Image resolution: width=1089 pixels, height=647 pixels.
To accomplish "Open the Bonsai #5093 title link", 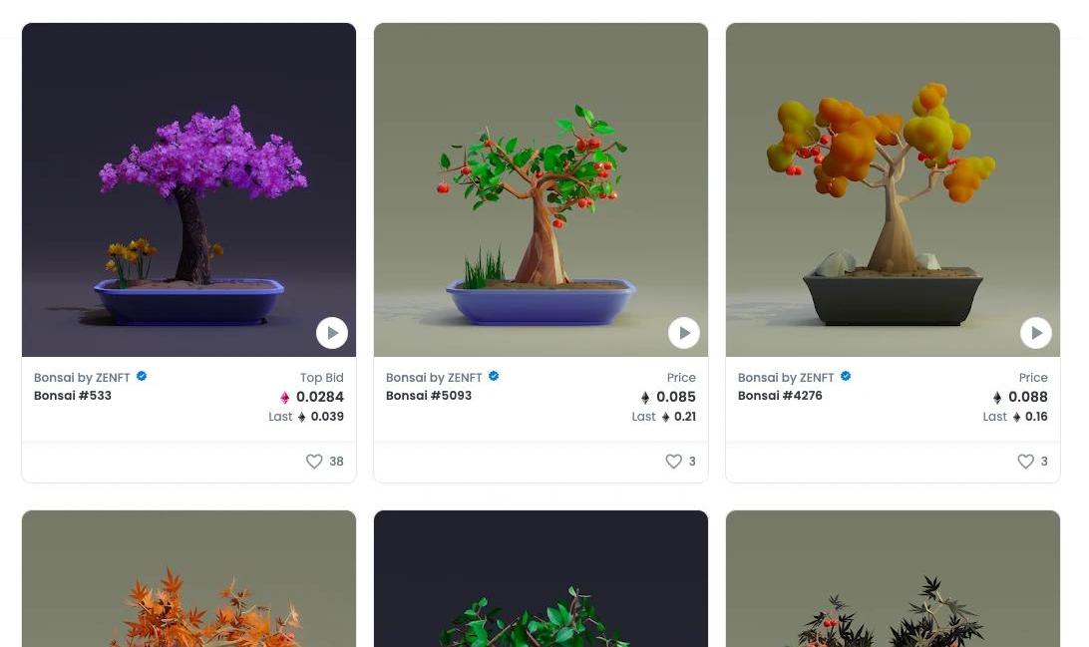I will pos(429,396).
